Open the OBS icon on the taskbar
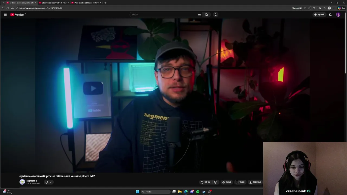The width and height of the screenshot is (347, 195). tap(210, 192)
